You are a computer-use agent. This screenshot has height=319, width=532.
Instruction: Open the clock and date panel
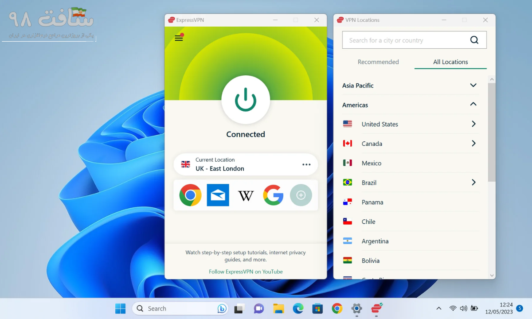click(499, 308)
